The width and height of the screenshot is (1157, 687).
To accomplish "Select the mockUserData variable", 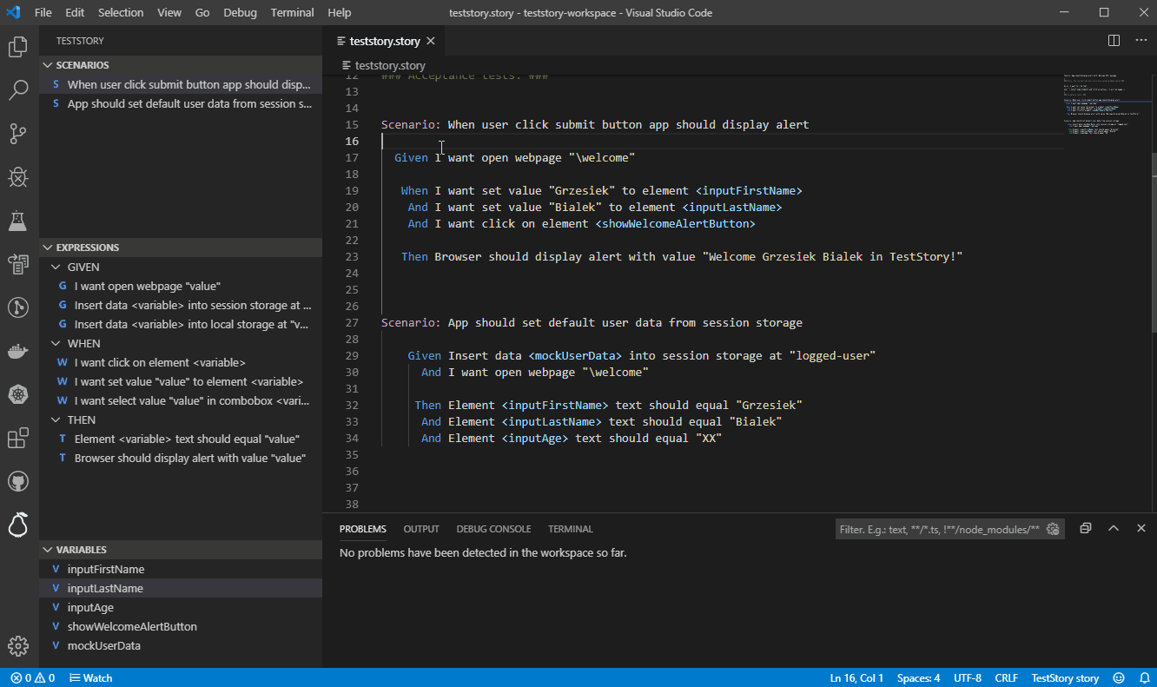I will coord(181,646).
